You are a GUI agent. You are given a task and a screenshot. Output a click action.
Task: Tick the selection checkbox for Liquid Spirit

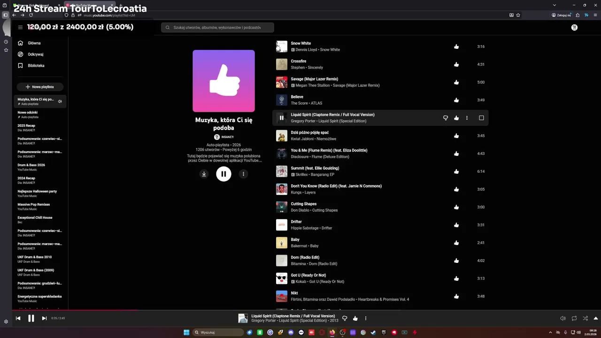point(481,118)
